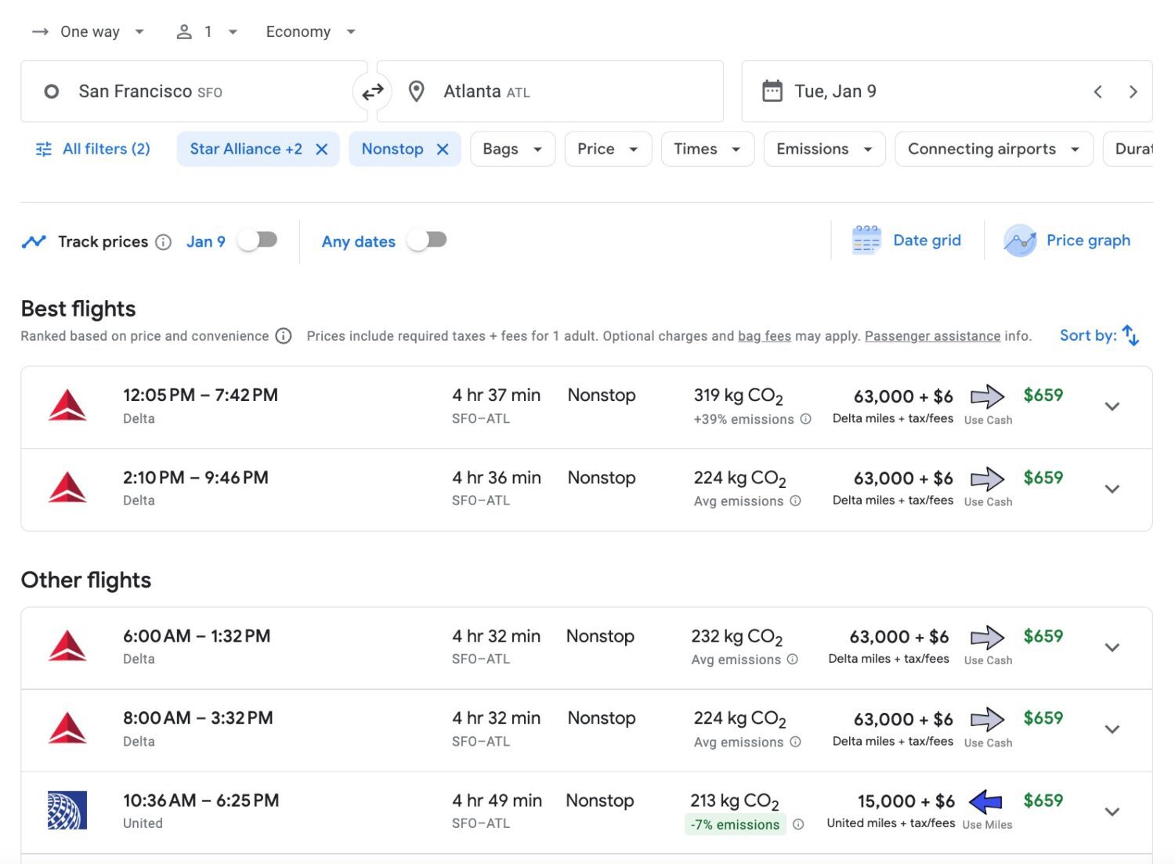Expand the 12:05 PM Delta flight

click(x=1112, y=407)
